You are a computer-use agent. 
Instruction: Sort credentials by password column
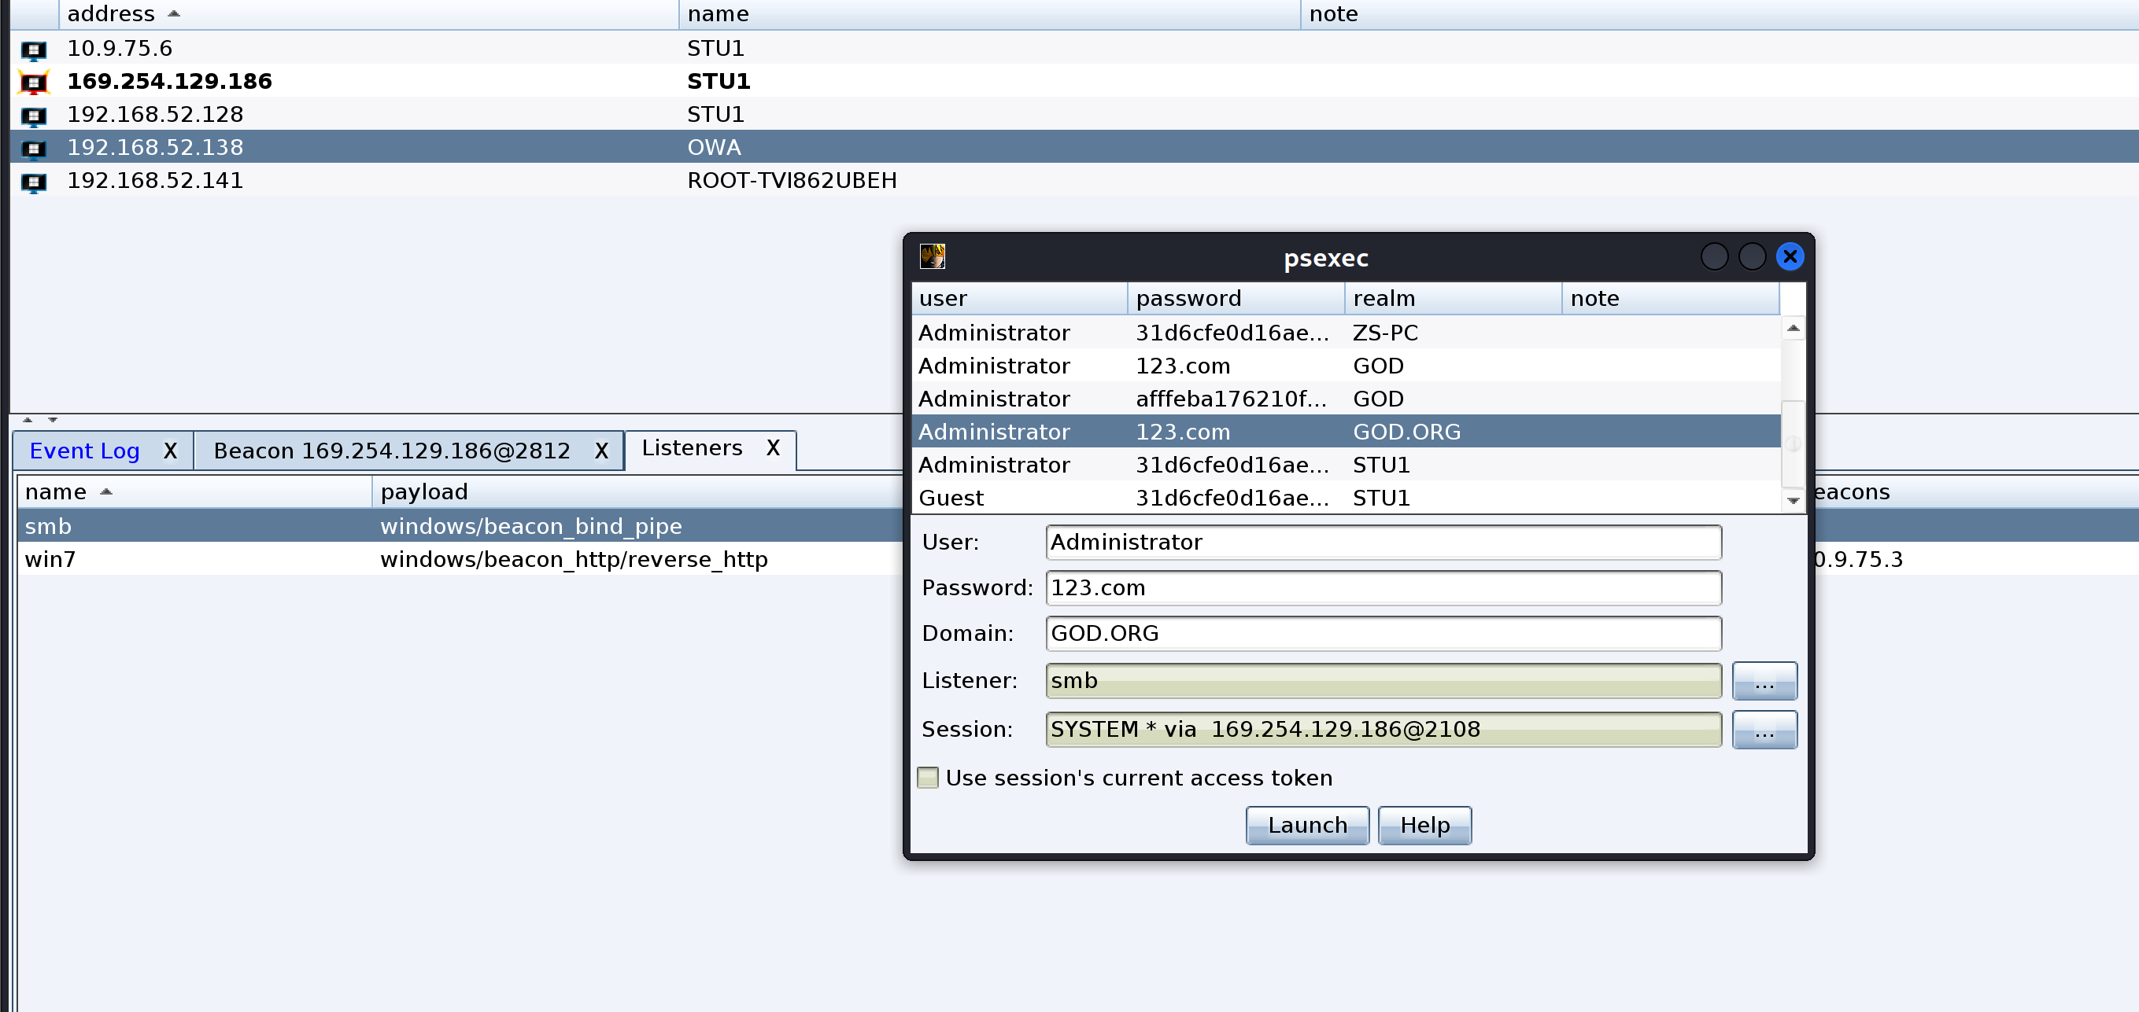[1236, 299]
